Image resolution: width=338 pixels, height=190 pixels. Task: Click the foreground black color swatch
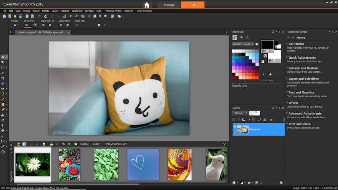click(267, 45)
